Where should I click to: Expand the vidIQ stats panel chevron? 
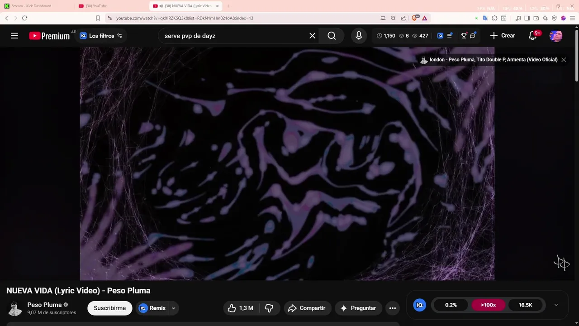coord(556,305)
